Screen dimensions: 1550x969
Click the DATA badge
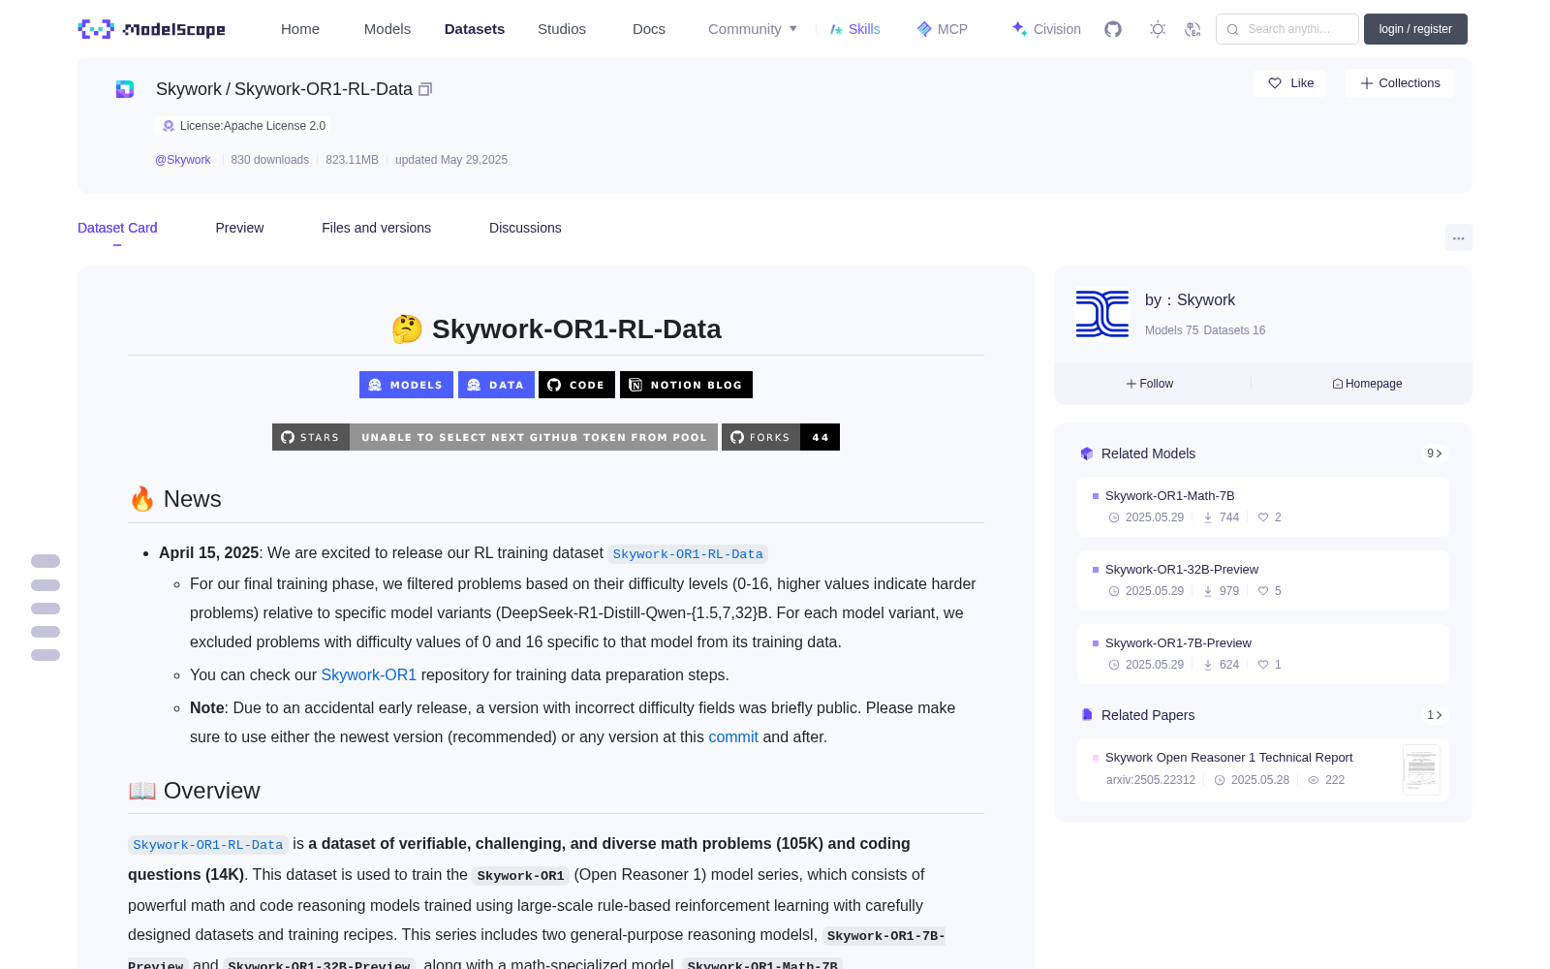pos(496,385)
